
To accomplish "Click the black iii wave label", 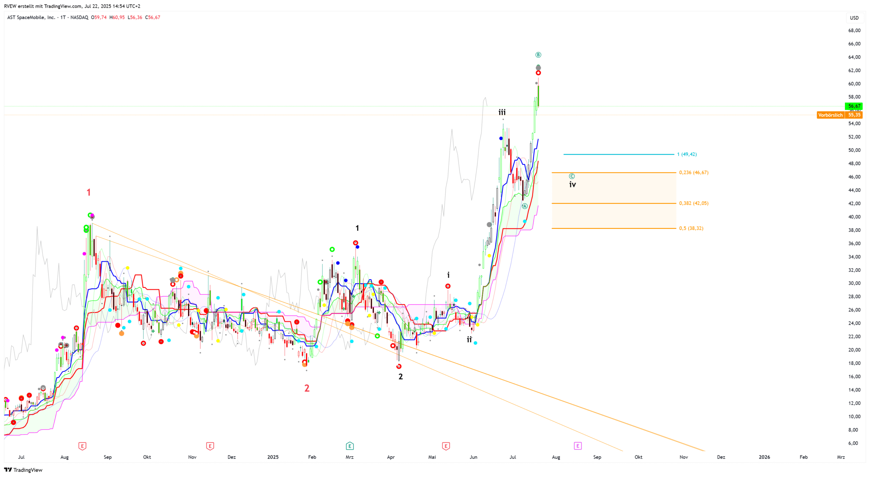I will pyautogui.click(x=502, y=112).
